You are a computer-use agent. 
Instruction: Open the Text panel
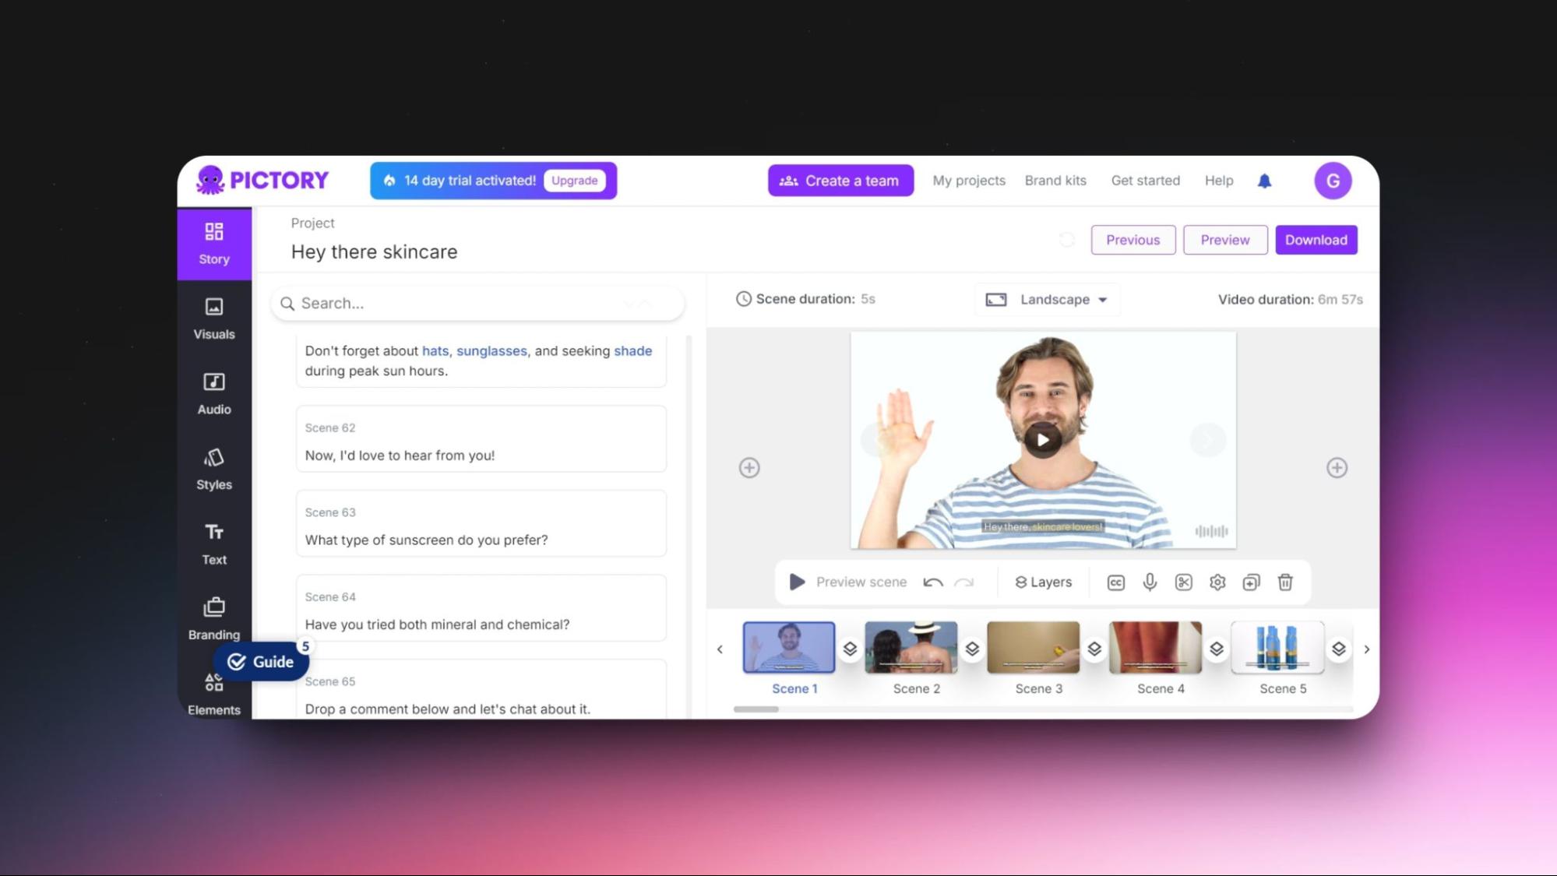pos(213,544)
